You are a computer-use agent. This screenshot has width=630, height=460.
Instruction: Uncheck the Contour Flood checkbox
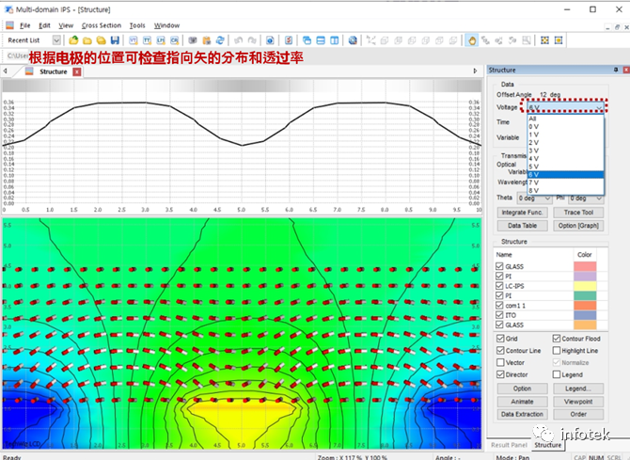tap(557, 339)
